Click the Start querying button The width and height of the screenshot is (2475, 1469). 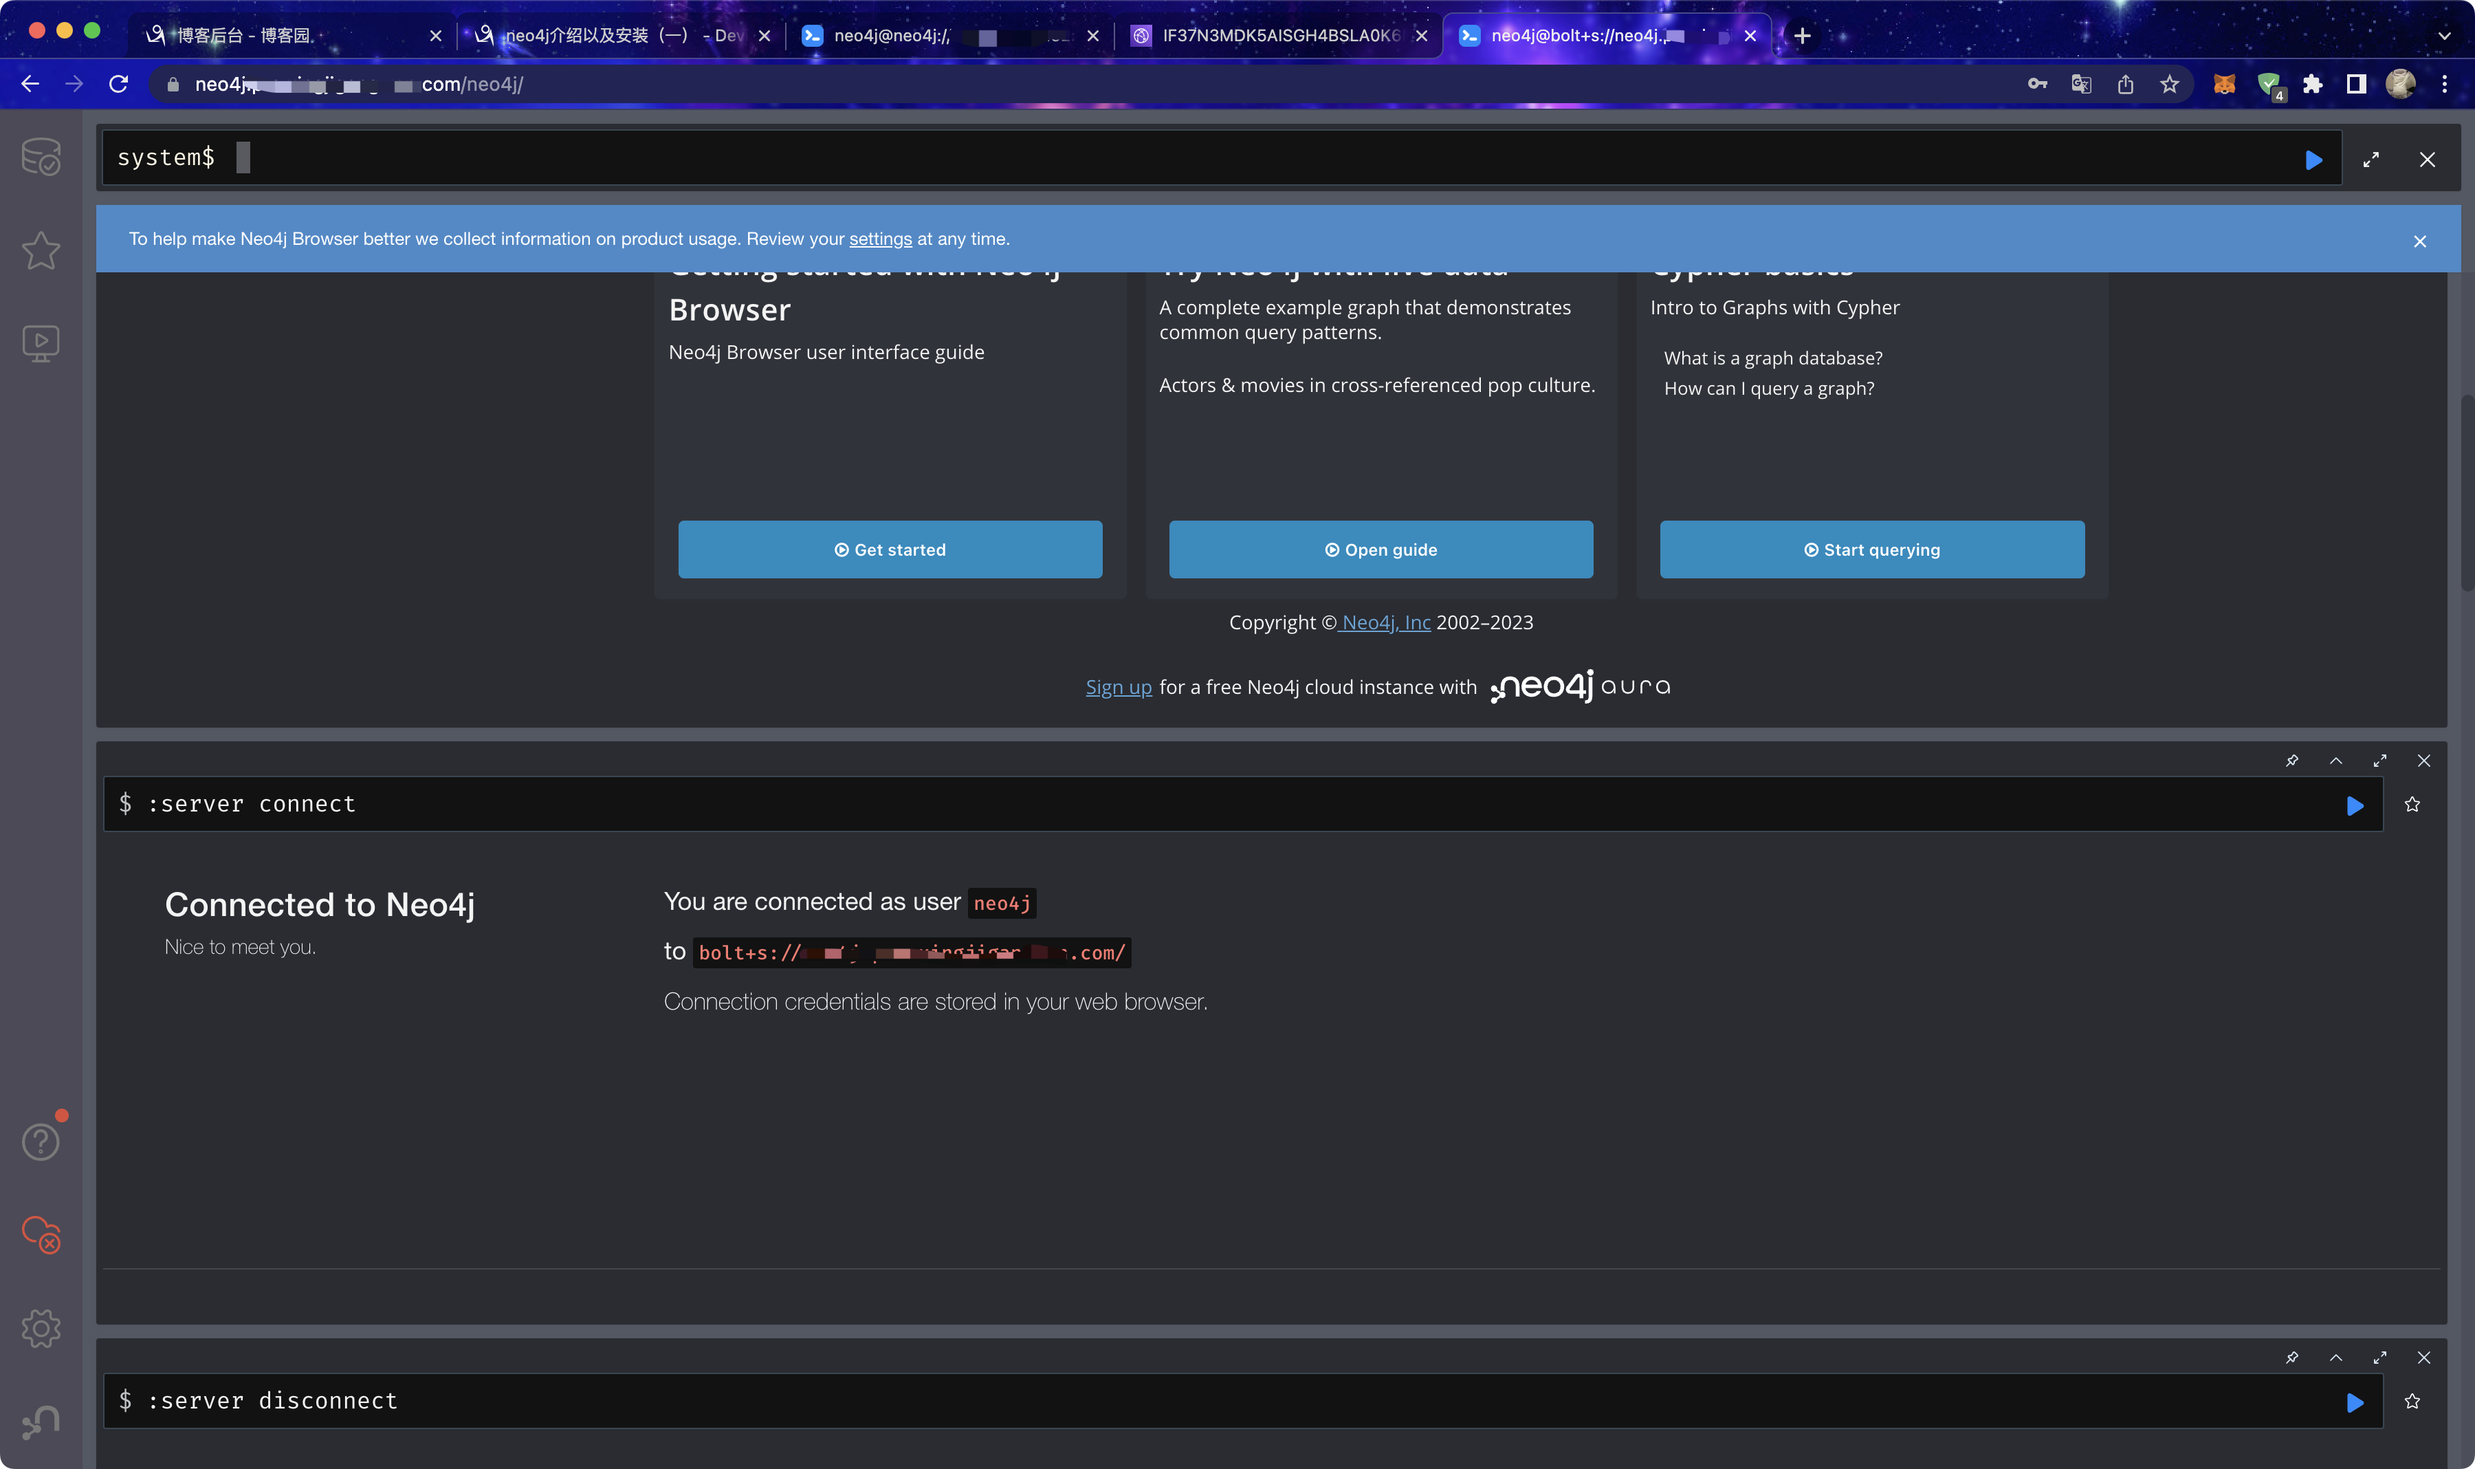tap(1871, 549)
